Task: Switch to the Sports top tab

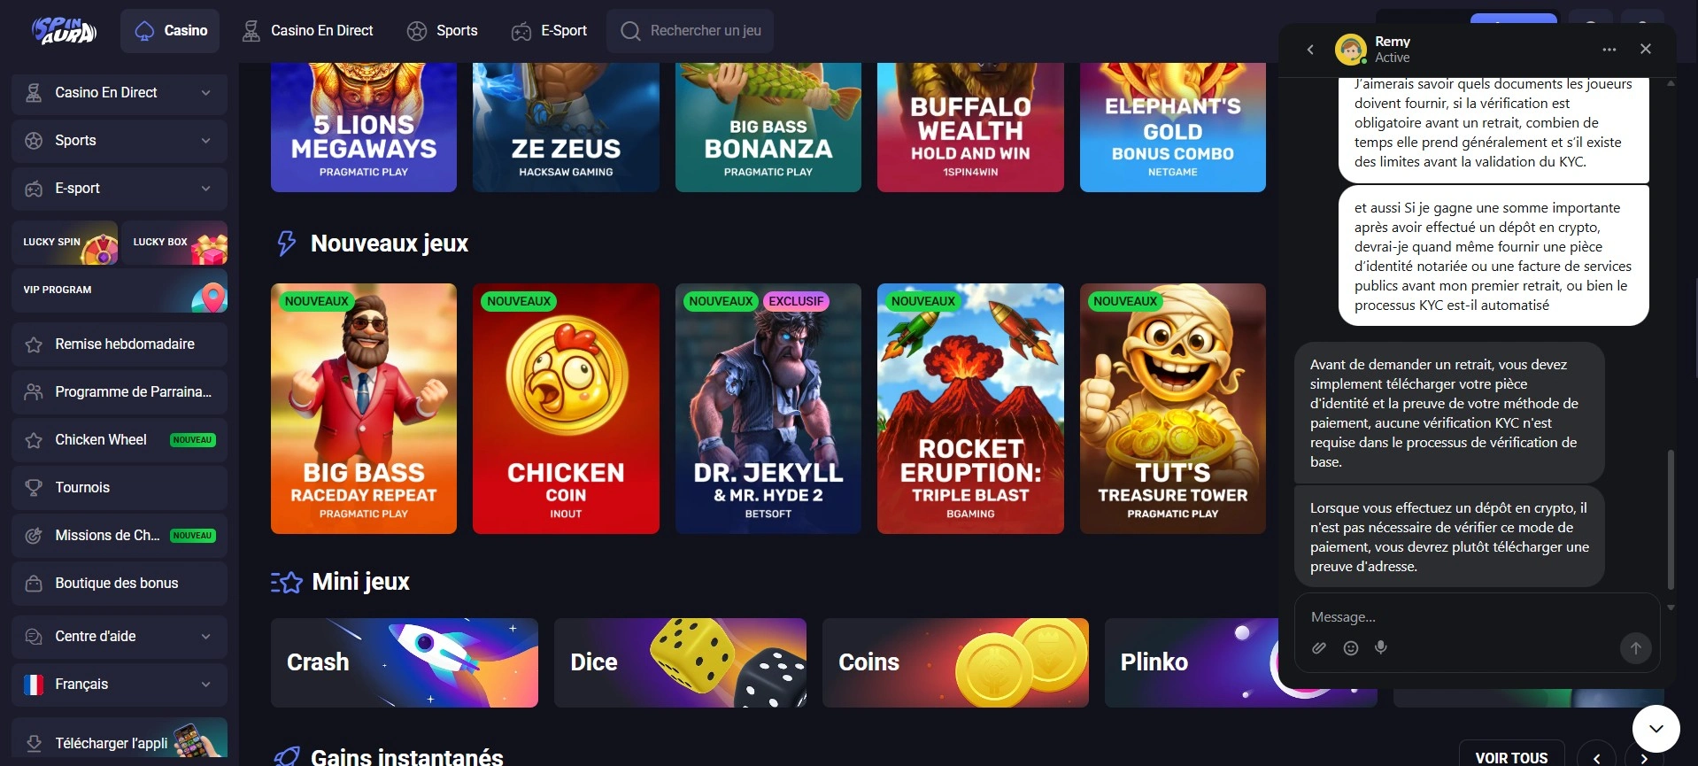Action: coord(442,31)
